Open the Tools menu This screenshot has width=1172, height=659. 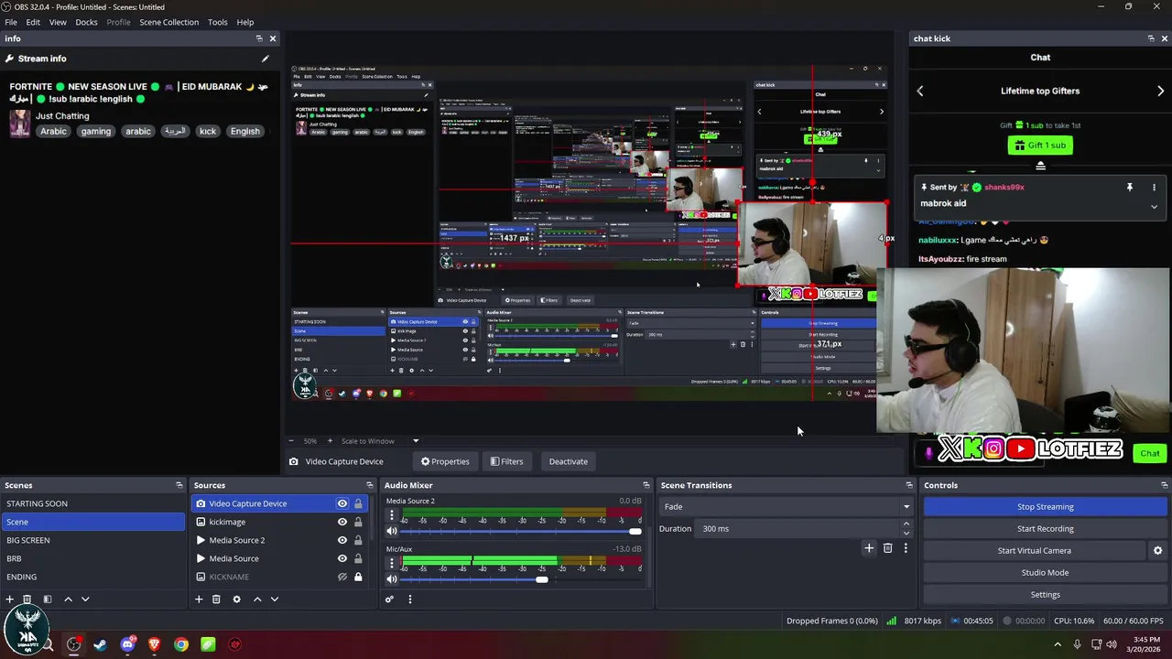[218, 22]
